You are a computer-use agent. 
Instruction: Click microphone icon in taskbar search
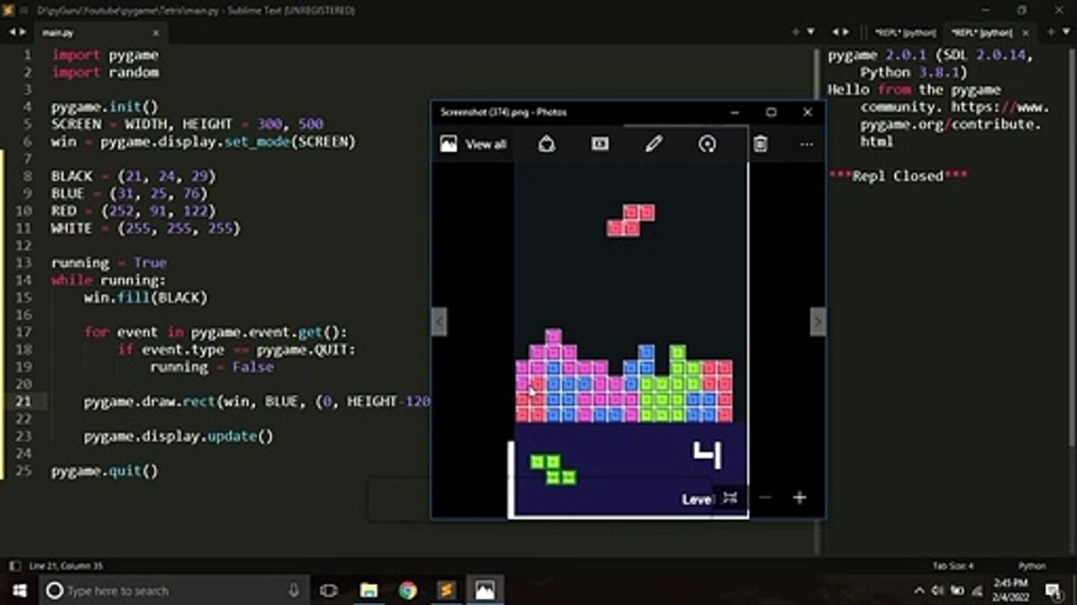[x=294, y=591]
